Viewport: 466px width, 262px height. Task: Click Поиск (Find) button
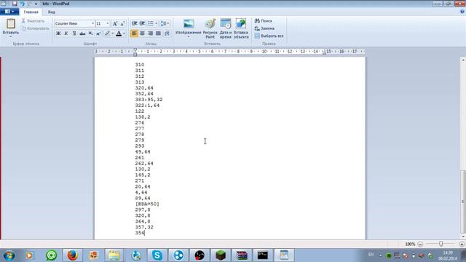(x=264, y=21)
